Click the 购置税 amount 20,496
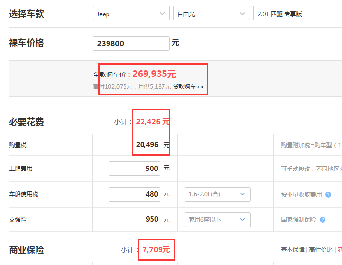The height and width of the screenshot is (265, 342). click(x=147, y=145)
